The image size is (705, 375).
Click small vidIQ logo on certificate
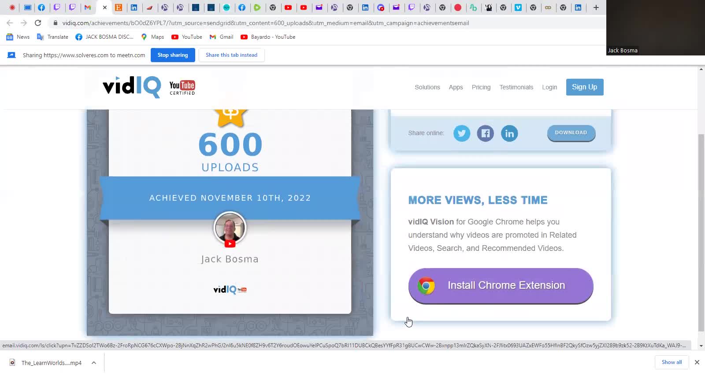[230, 289]
